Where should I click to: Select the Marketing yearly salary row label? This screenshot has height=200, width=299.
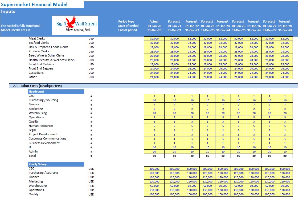[x=36, y=181]
